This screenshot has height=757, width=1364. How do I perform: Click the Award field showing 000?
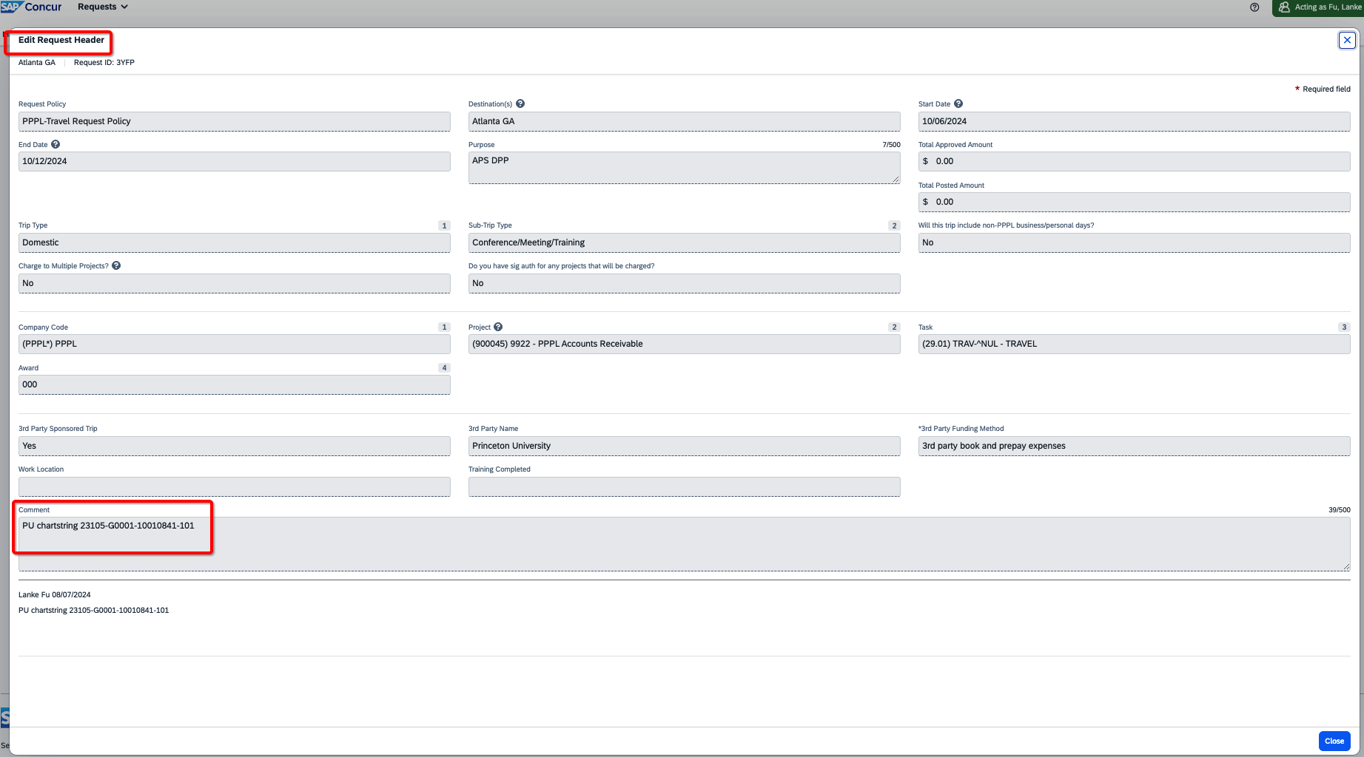tap(234, 384)
